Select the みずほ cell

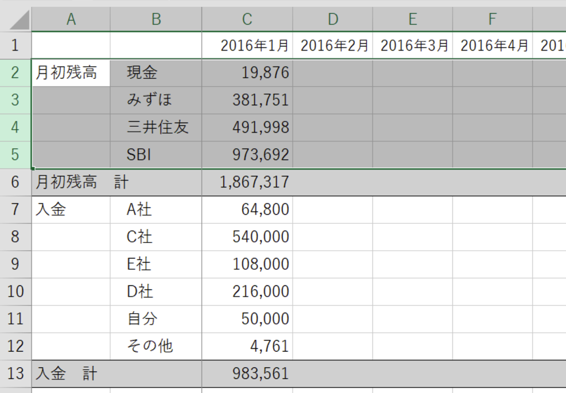(155, 100)
